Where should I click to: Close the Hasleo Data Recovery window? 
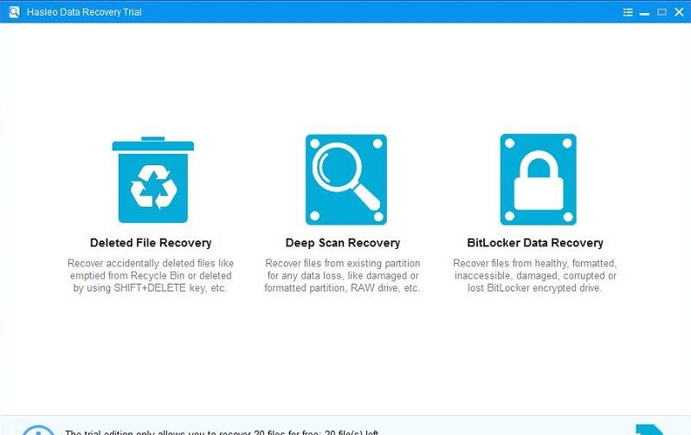pos(679,12)
